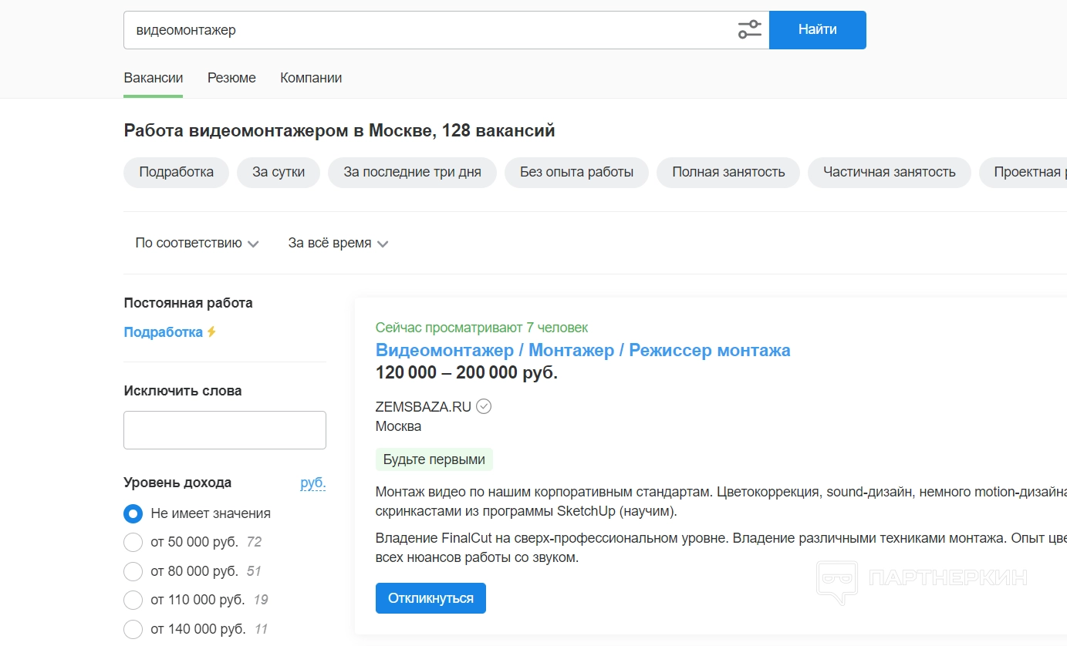Apply the 'Без опыта работы' filter chip
Image resolution: width=1067 pixels, height=646 pixels.
576,172
